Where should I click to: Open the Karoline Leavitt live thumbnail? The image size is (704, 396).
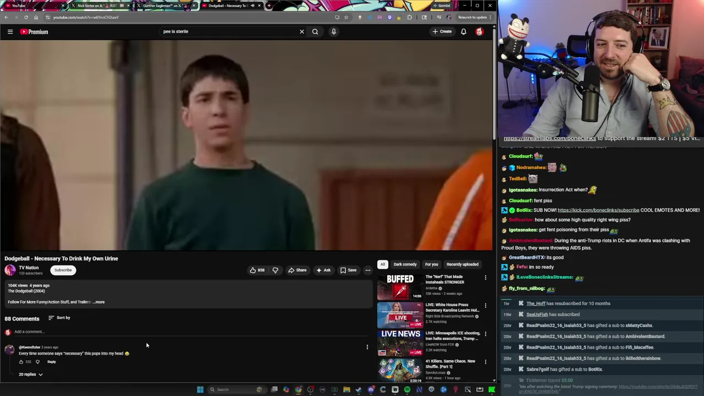(x=400, y=315)
